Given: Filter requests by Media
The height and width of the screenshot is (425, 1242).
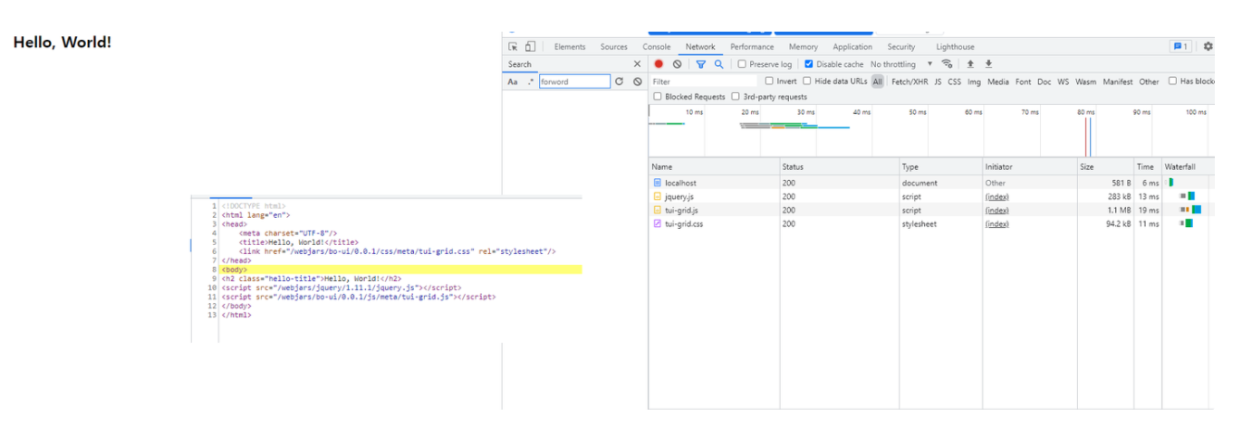Looking at the screenshot, I should pos(998,81).
